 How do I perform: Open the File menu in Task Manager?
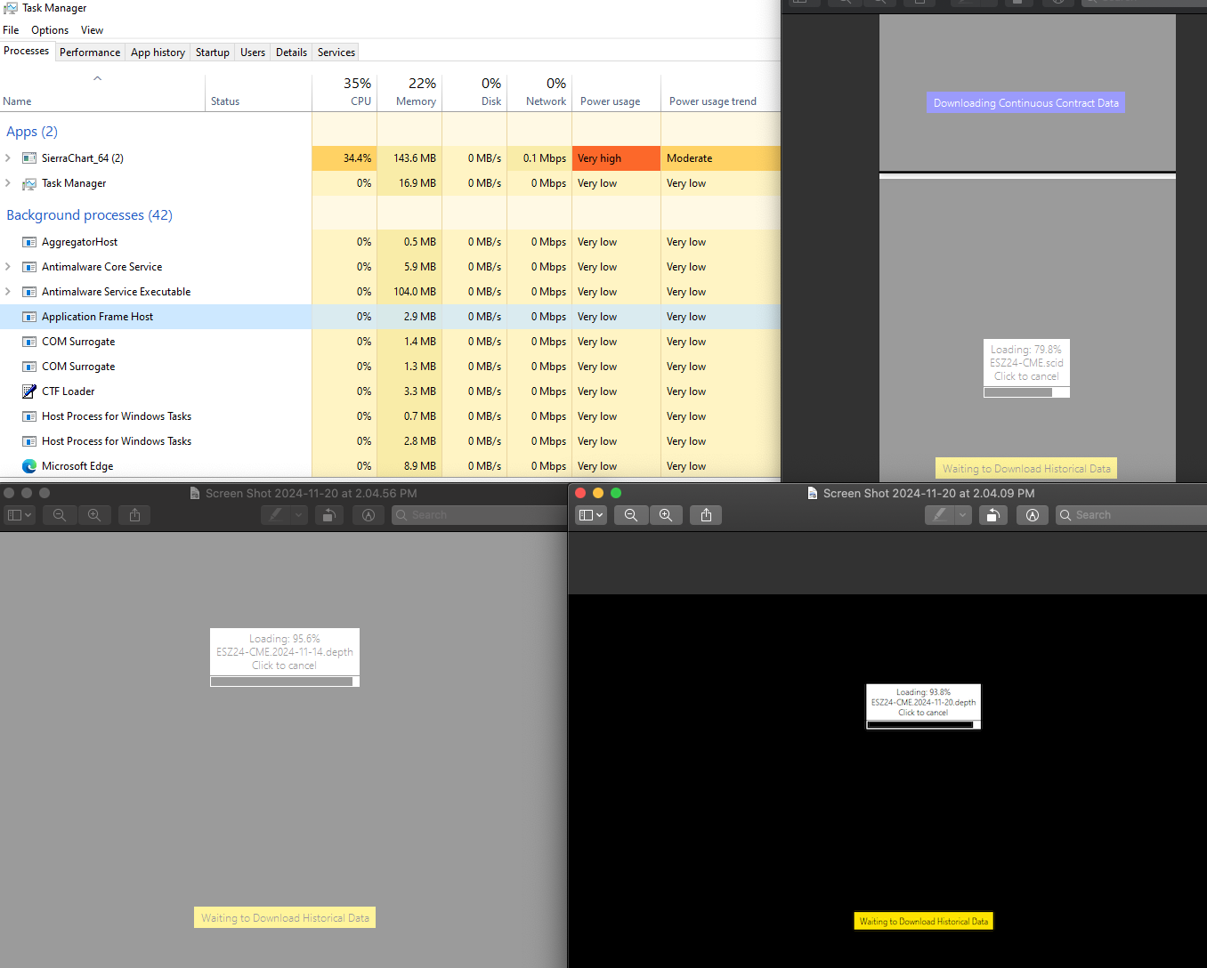(x=11, y=30)
